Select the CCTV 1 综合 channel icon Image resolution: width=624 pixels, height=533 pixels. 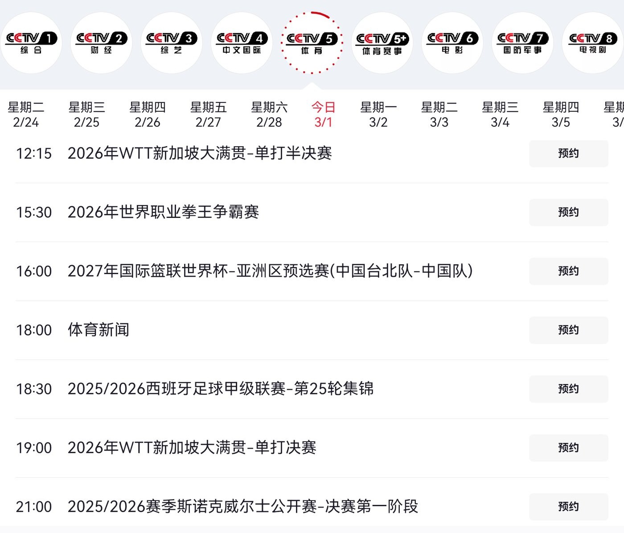(x=31, y=43)
